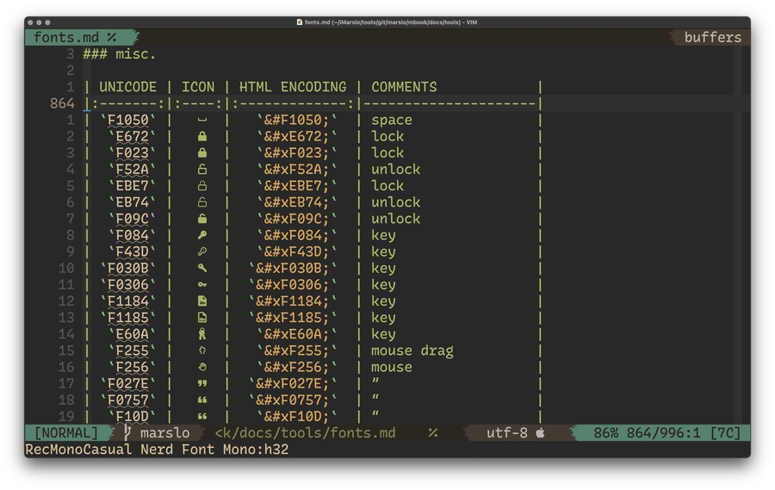Open the buffers label in the tabline
This screenshot has width=775, height=490.
(713, 37)
